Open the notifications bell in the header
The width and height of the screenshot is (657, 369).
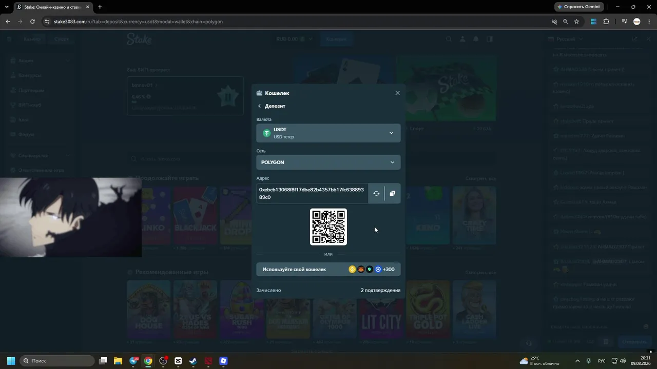pos(476,39)
